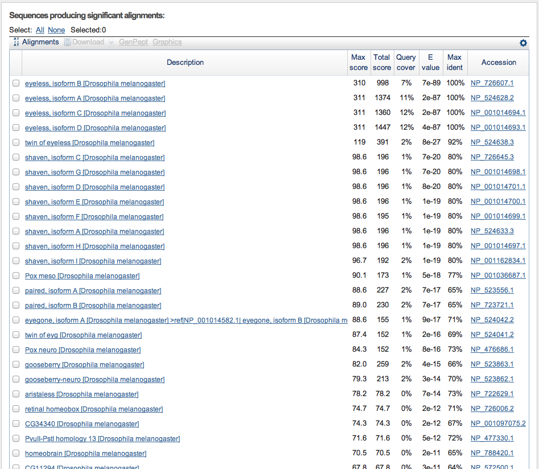Open accession NP_523556.1
Viewport: 539px width, 469px height.
[x=492, y=290]
